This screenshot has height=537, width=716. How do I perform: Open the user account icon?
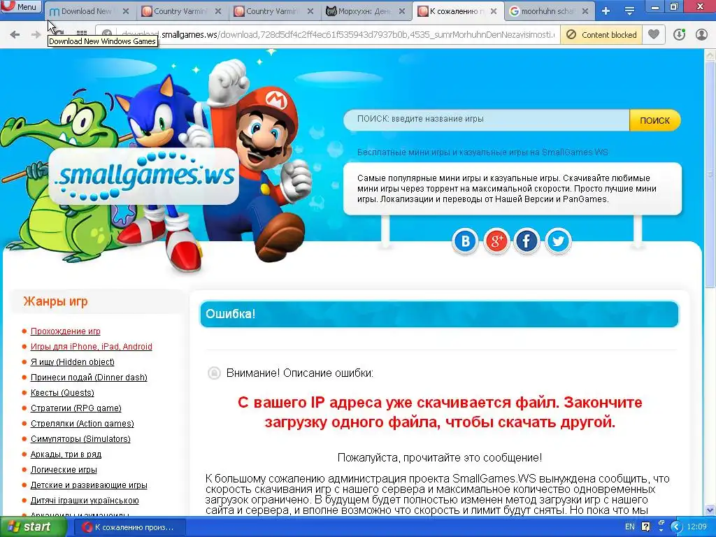pyautogui.click(x=701, y=34)
